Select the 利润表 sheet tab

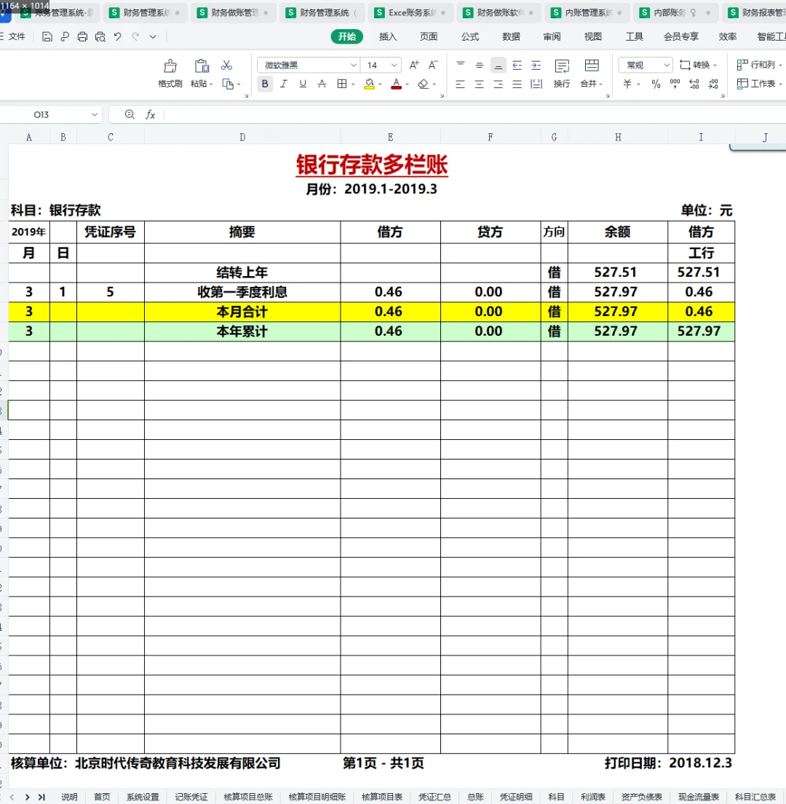(593, 797)
